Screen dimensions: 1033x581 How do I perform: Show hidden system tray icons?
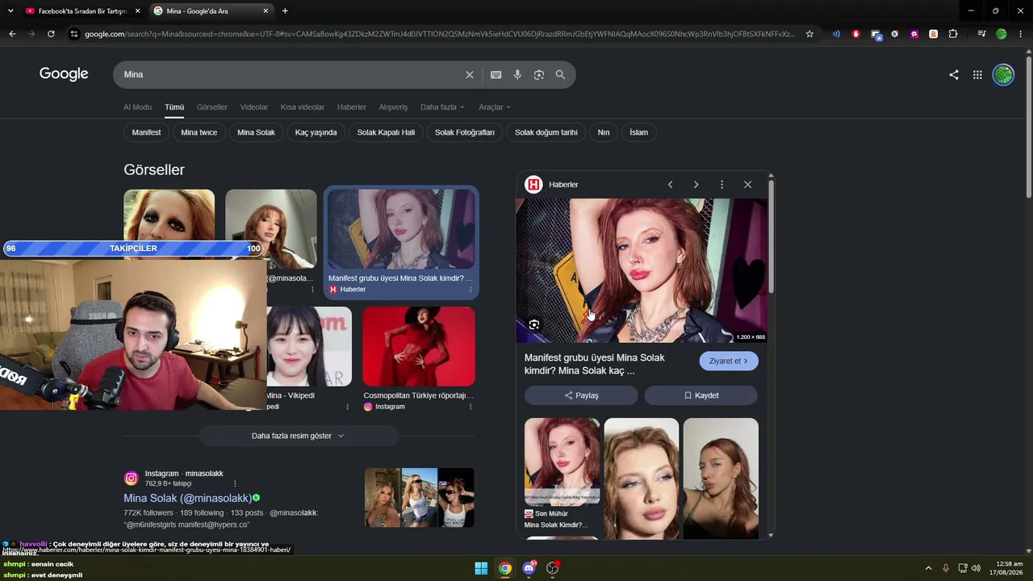click(928, 568)
